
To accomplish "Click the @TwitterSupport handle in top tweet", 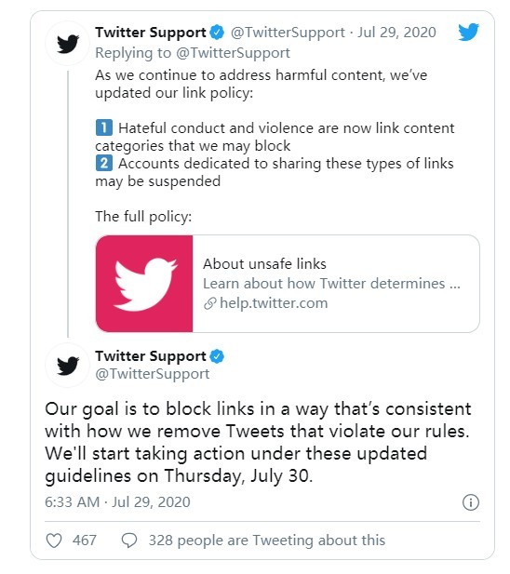I will [288, 33].
